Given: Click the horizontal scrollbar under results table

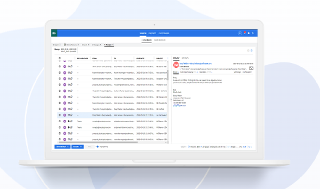Looking at the screenshot, I should click(98, 142).
